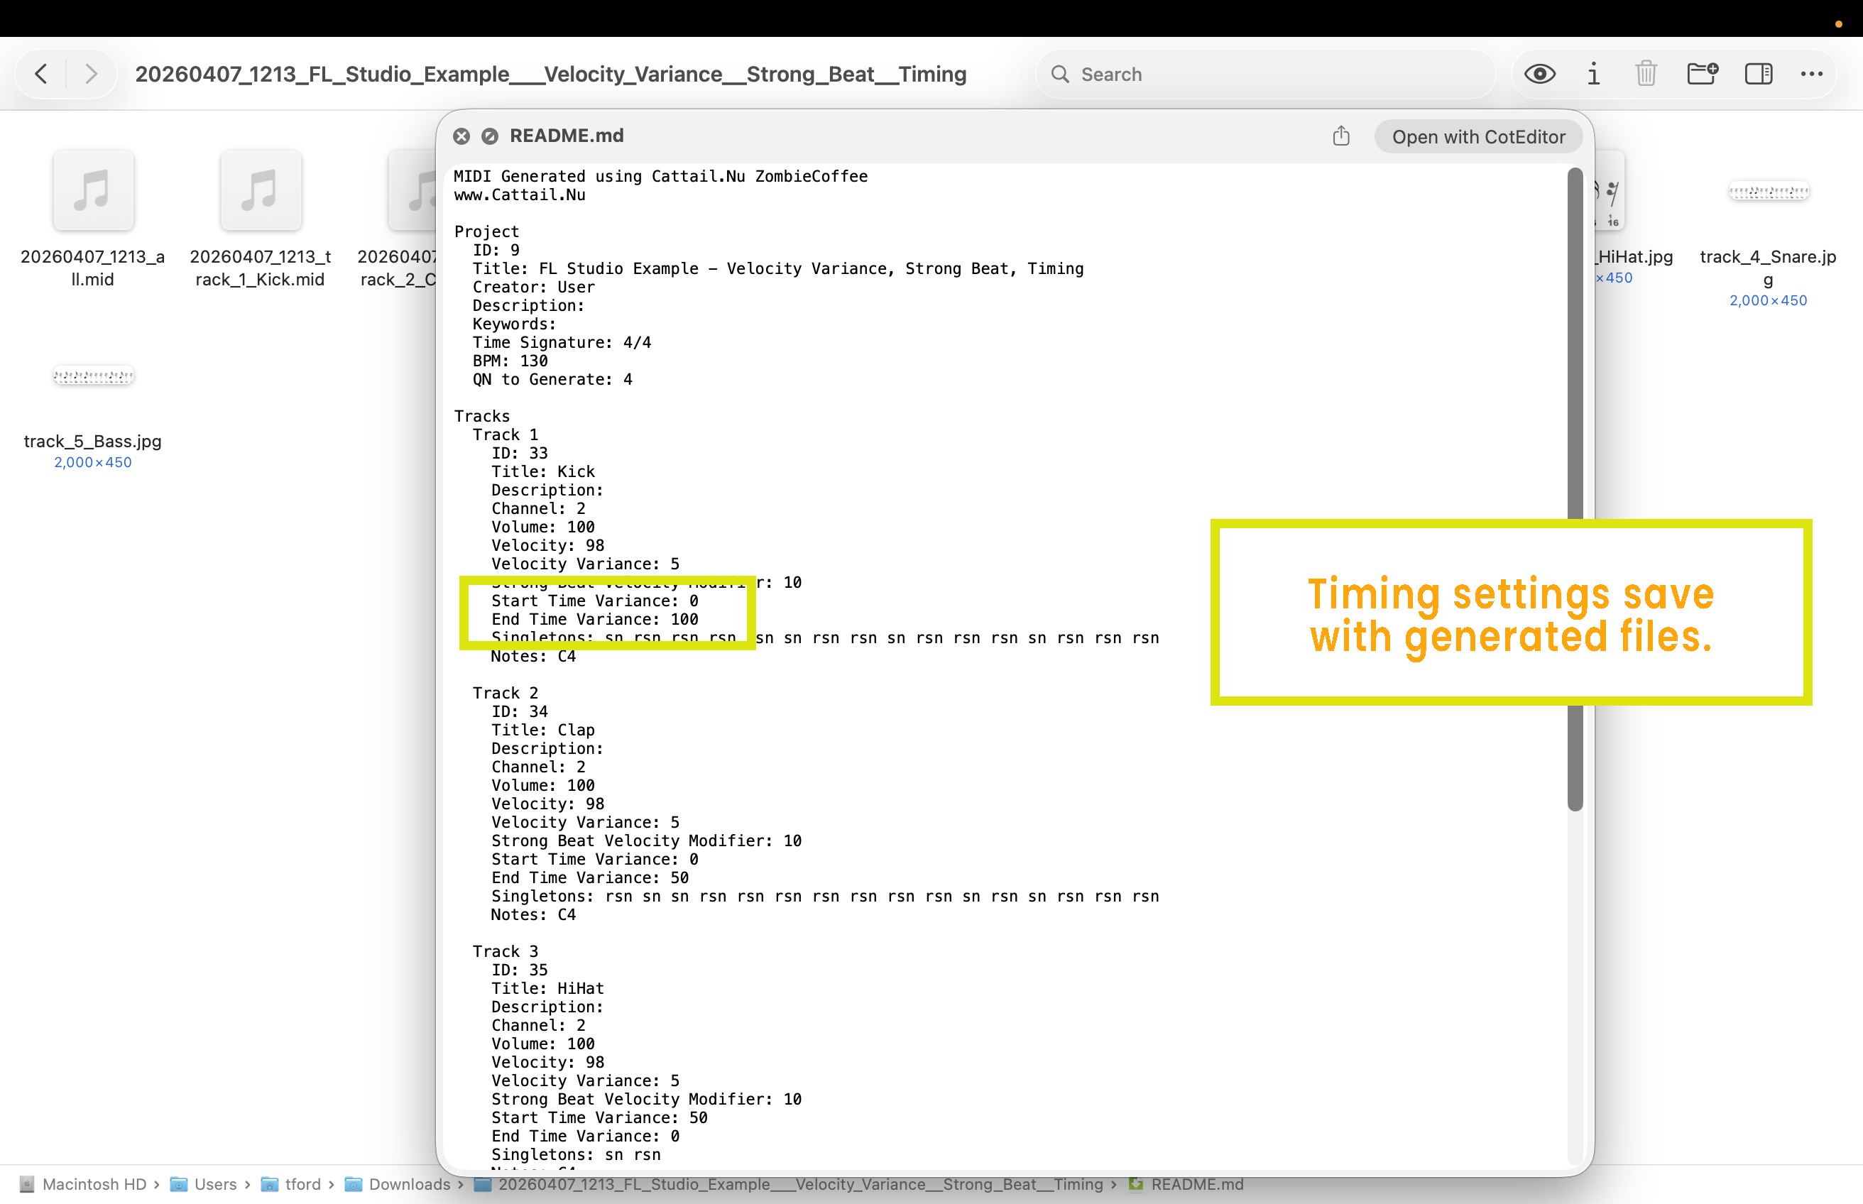This screenshot has height=1204, width=1863.
Task: Click Downloads folder in the path bar
Action: tap(398, 1183)
